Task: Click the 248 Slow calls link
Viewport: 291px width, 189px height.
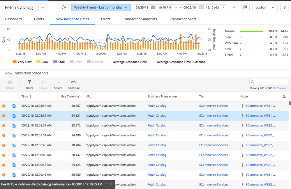Action: coord(285,37)
